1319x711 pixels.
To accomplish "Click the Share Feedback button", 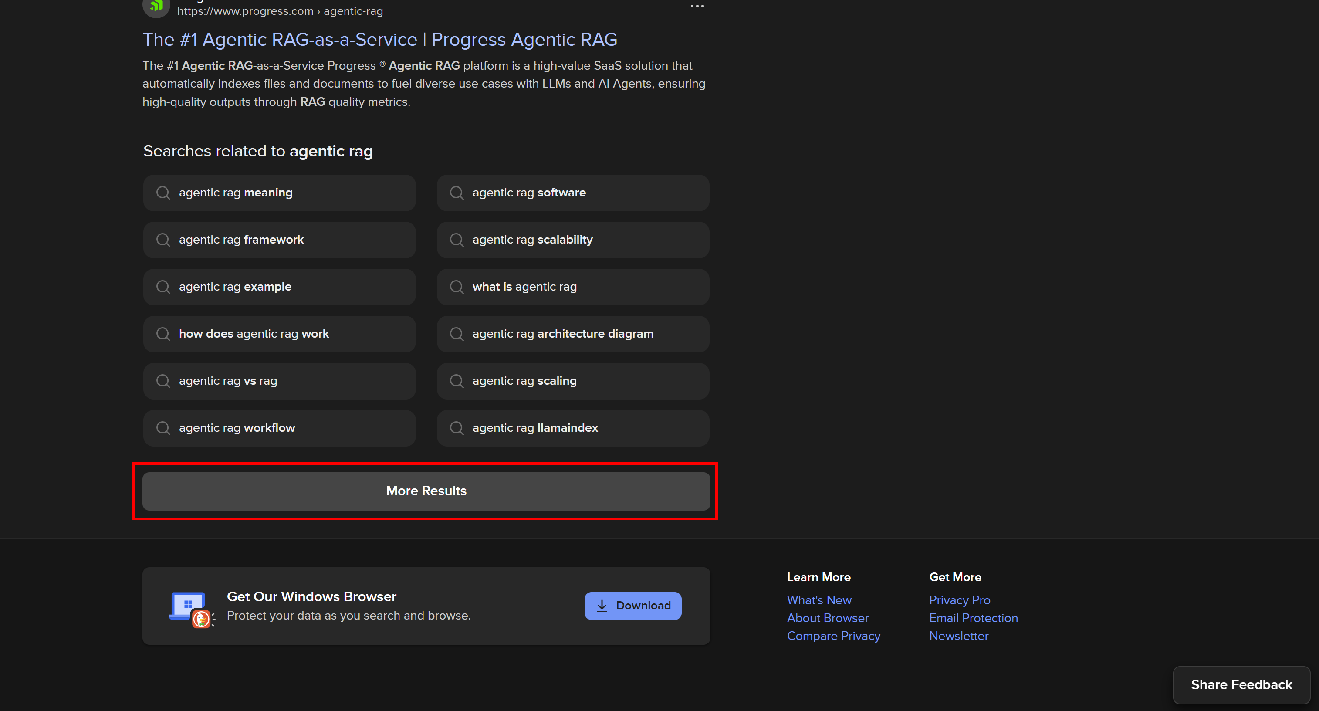I will (x=1241, y=684).
